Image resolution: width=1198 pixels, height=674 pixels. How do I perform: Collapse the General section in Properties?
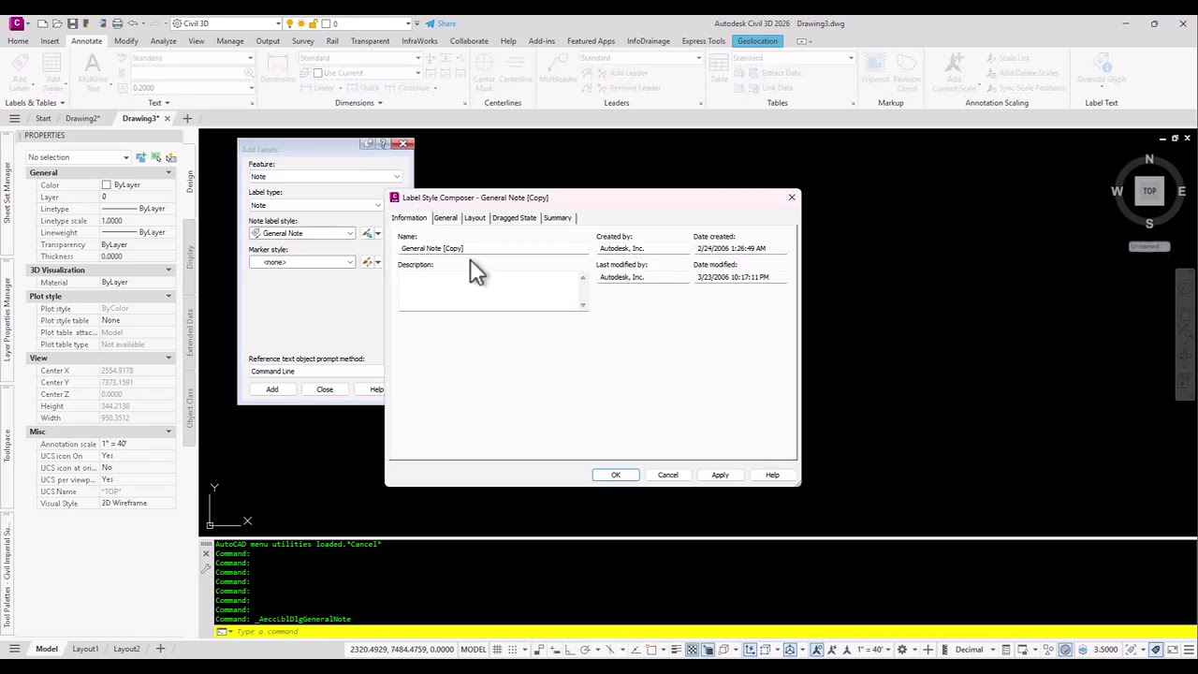[168, 173]
